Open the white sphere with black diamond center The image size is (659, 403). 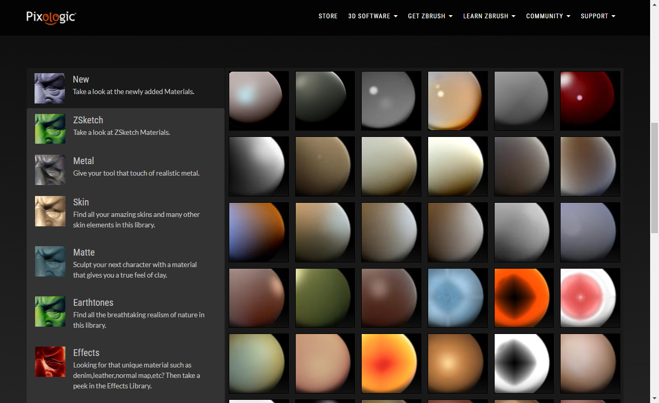tap(524, 363)
